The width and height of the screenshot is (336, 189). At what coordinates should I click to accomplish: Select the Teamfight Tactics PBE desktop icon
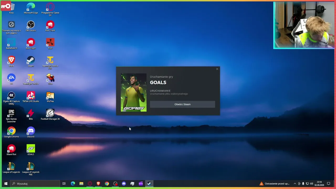point(50,63)
